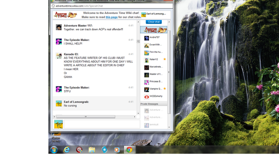Click Earl of Lemongrab's avatar by 'No cursing'

click(x=59, y=103)
